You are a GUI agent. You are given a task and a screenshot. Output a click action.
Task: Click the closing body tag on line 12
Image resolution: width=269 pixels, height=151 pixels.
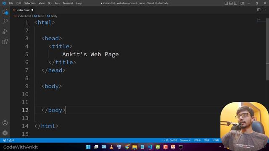[53, 110]
